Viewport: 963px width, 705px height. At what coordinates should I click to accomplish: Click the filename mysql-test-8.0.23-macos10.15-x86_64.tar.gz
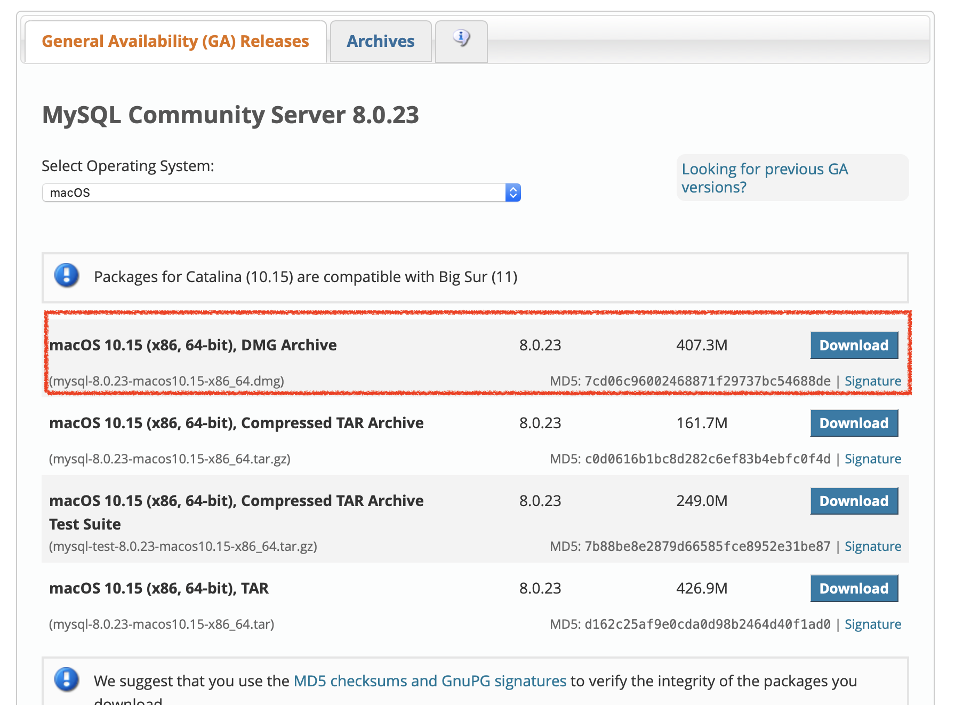point(183,547)
